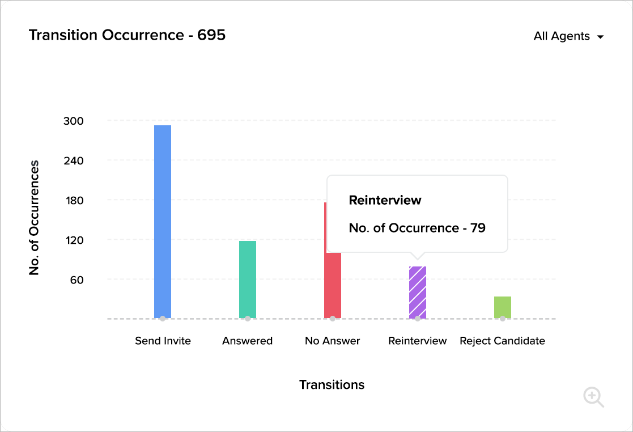Click the axis dot under No Answer bar
This screenshot has height=432, width=633.
click(x=333, y=319)
